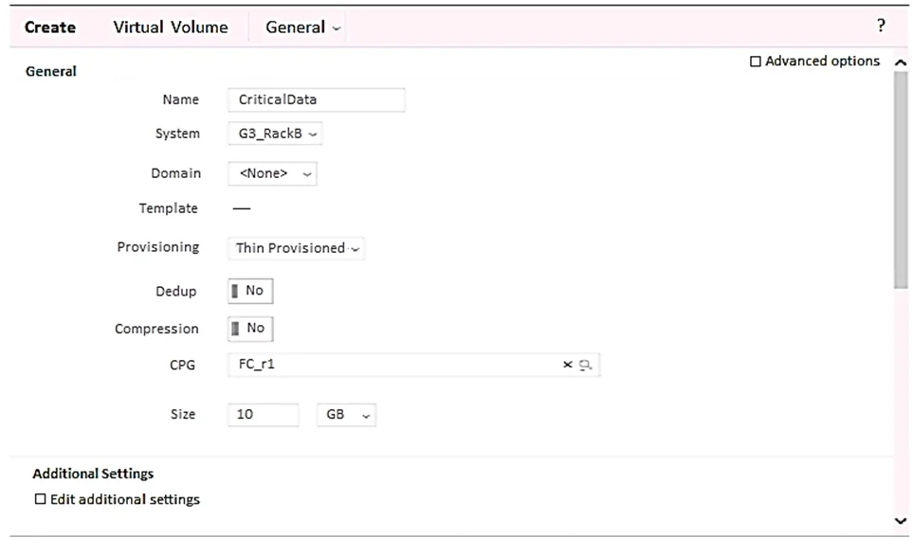Check Edit additional settings
Viewport: 913px width, 538px height.
(x=40, y=499)
